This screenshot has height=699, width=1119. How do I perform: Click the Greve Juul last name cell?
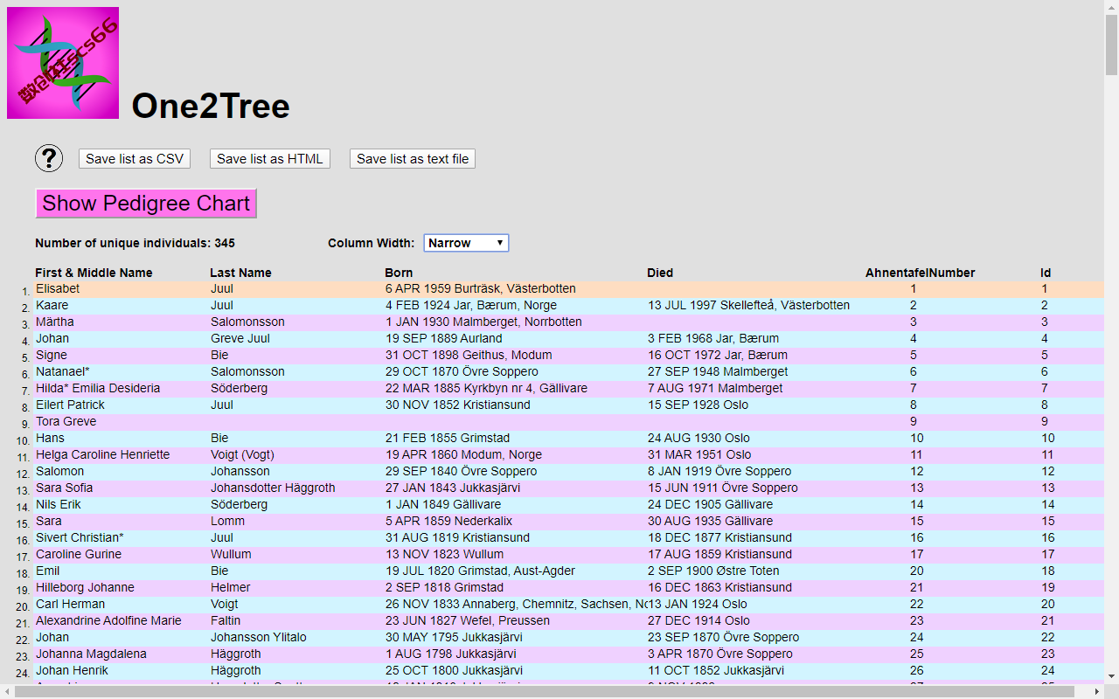coord(240,338)
